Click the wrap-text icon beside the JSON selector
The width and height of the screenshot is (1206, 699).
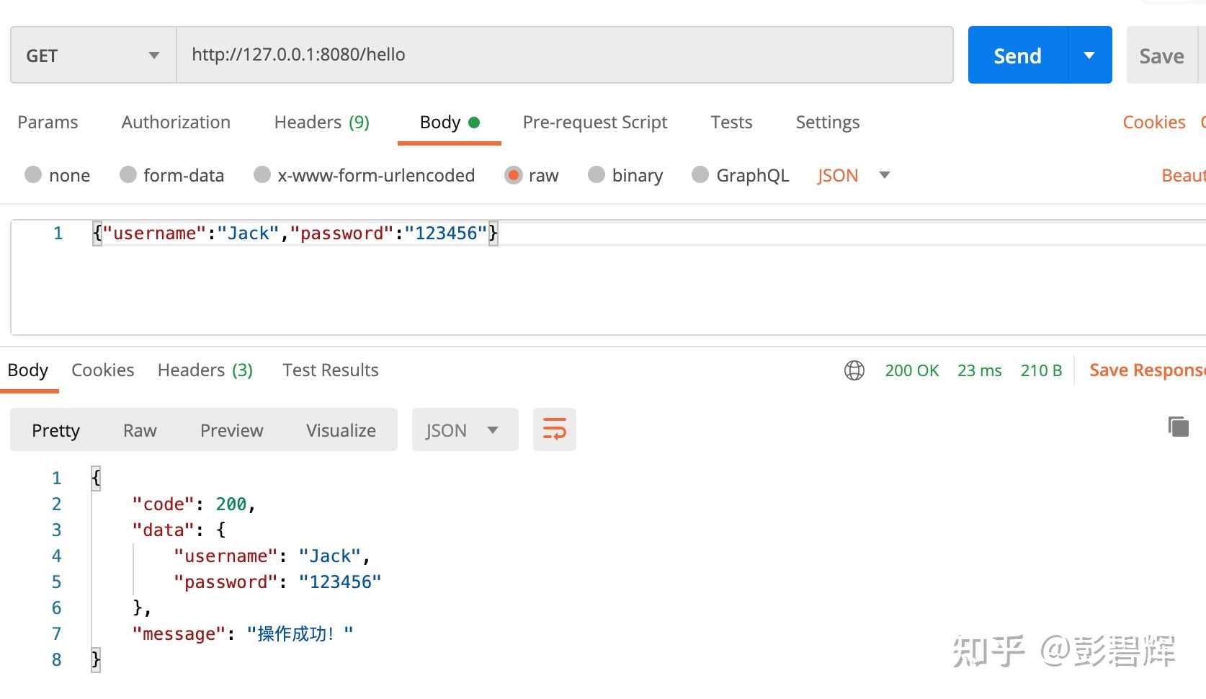[554, 429]
